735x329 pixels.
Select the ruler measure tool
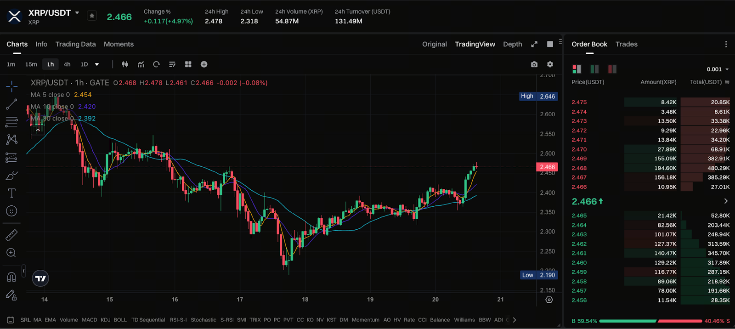[x=11, y=235]
